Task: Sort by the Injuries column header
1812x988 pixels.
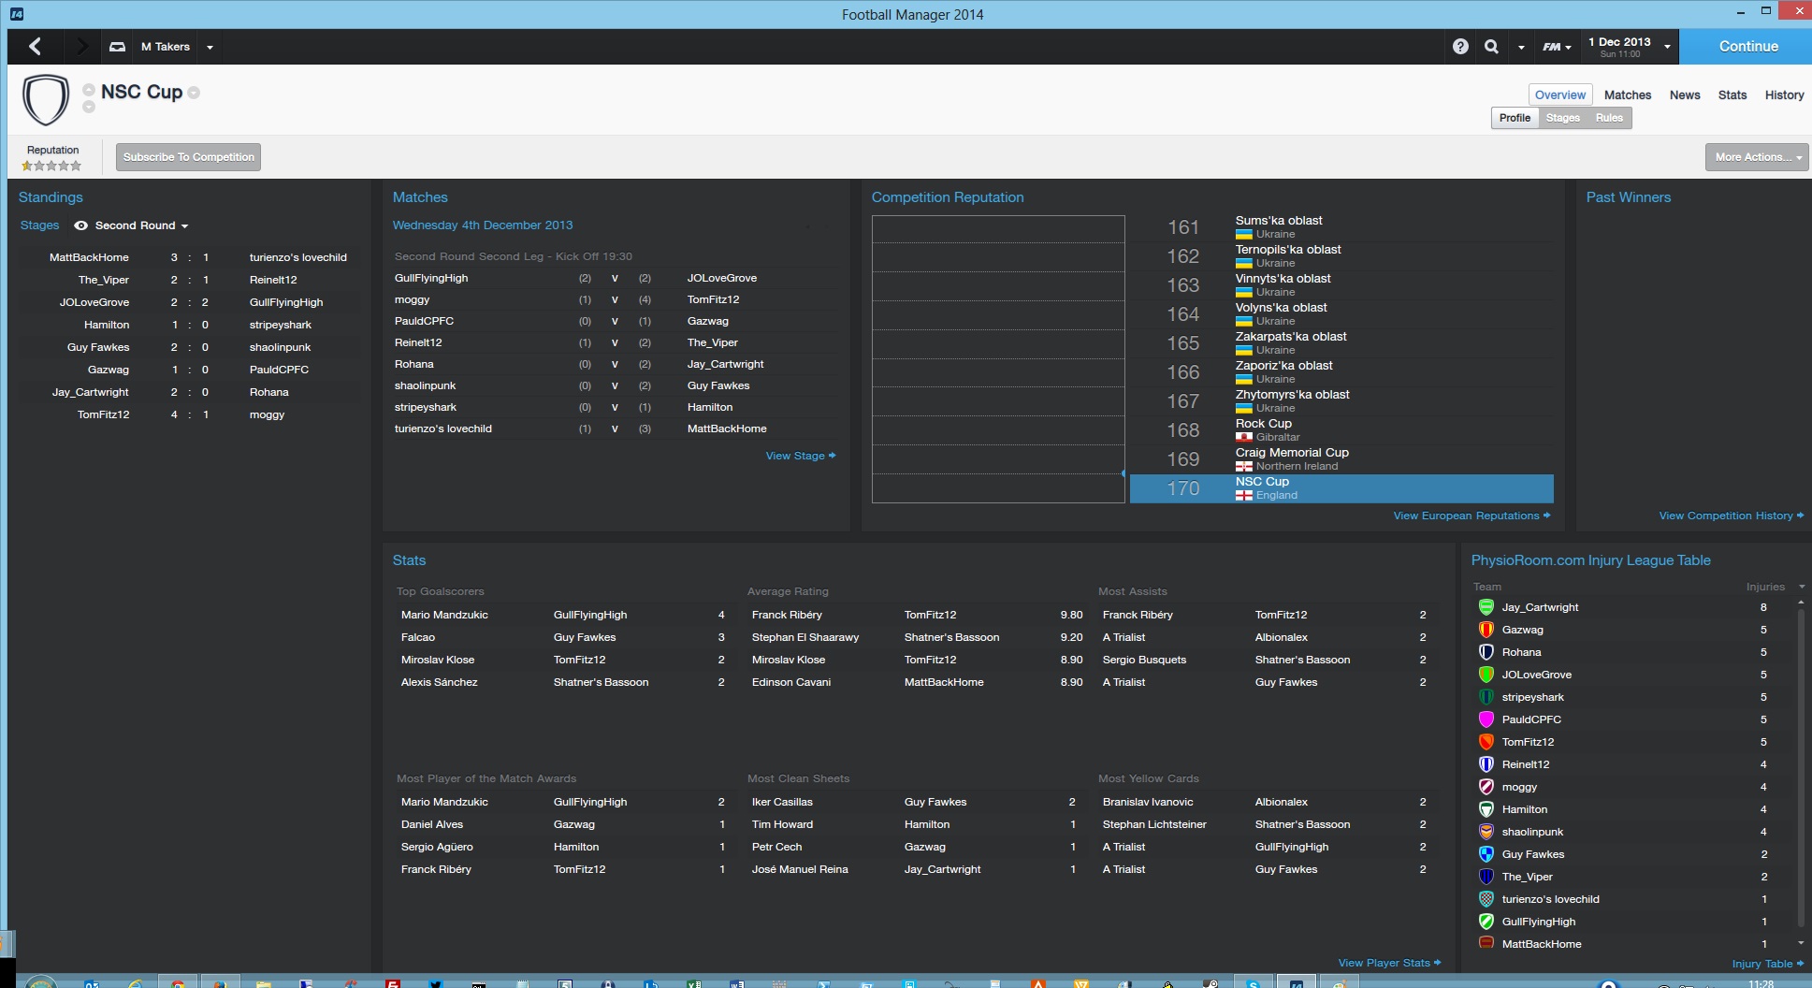Action: click(1765, 587)
